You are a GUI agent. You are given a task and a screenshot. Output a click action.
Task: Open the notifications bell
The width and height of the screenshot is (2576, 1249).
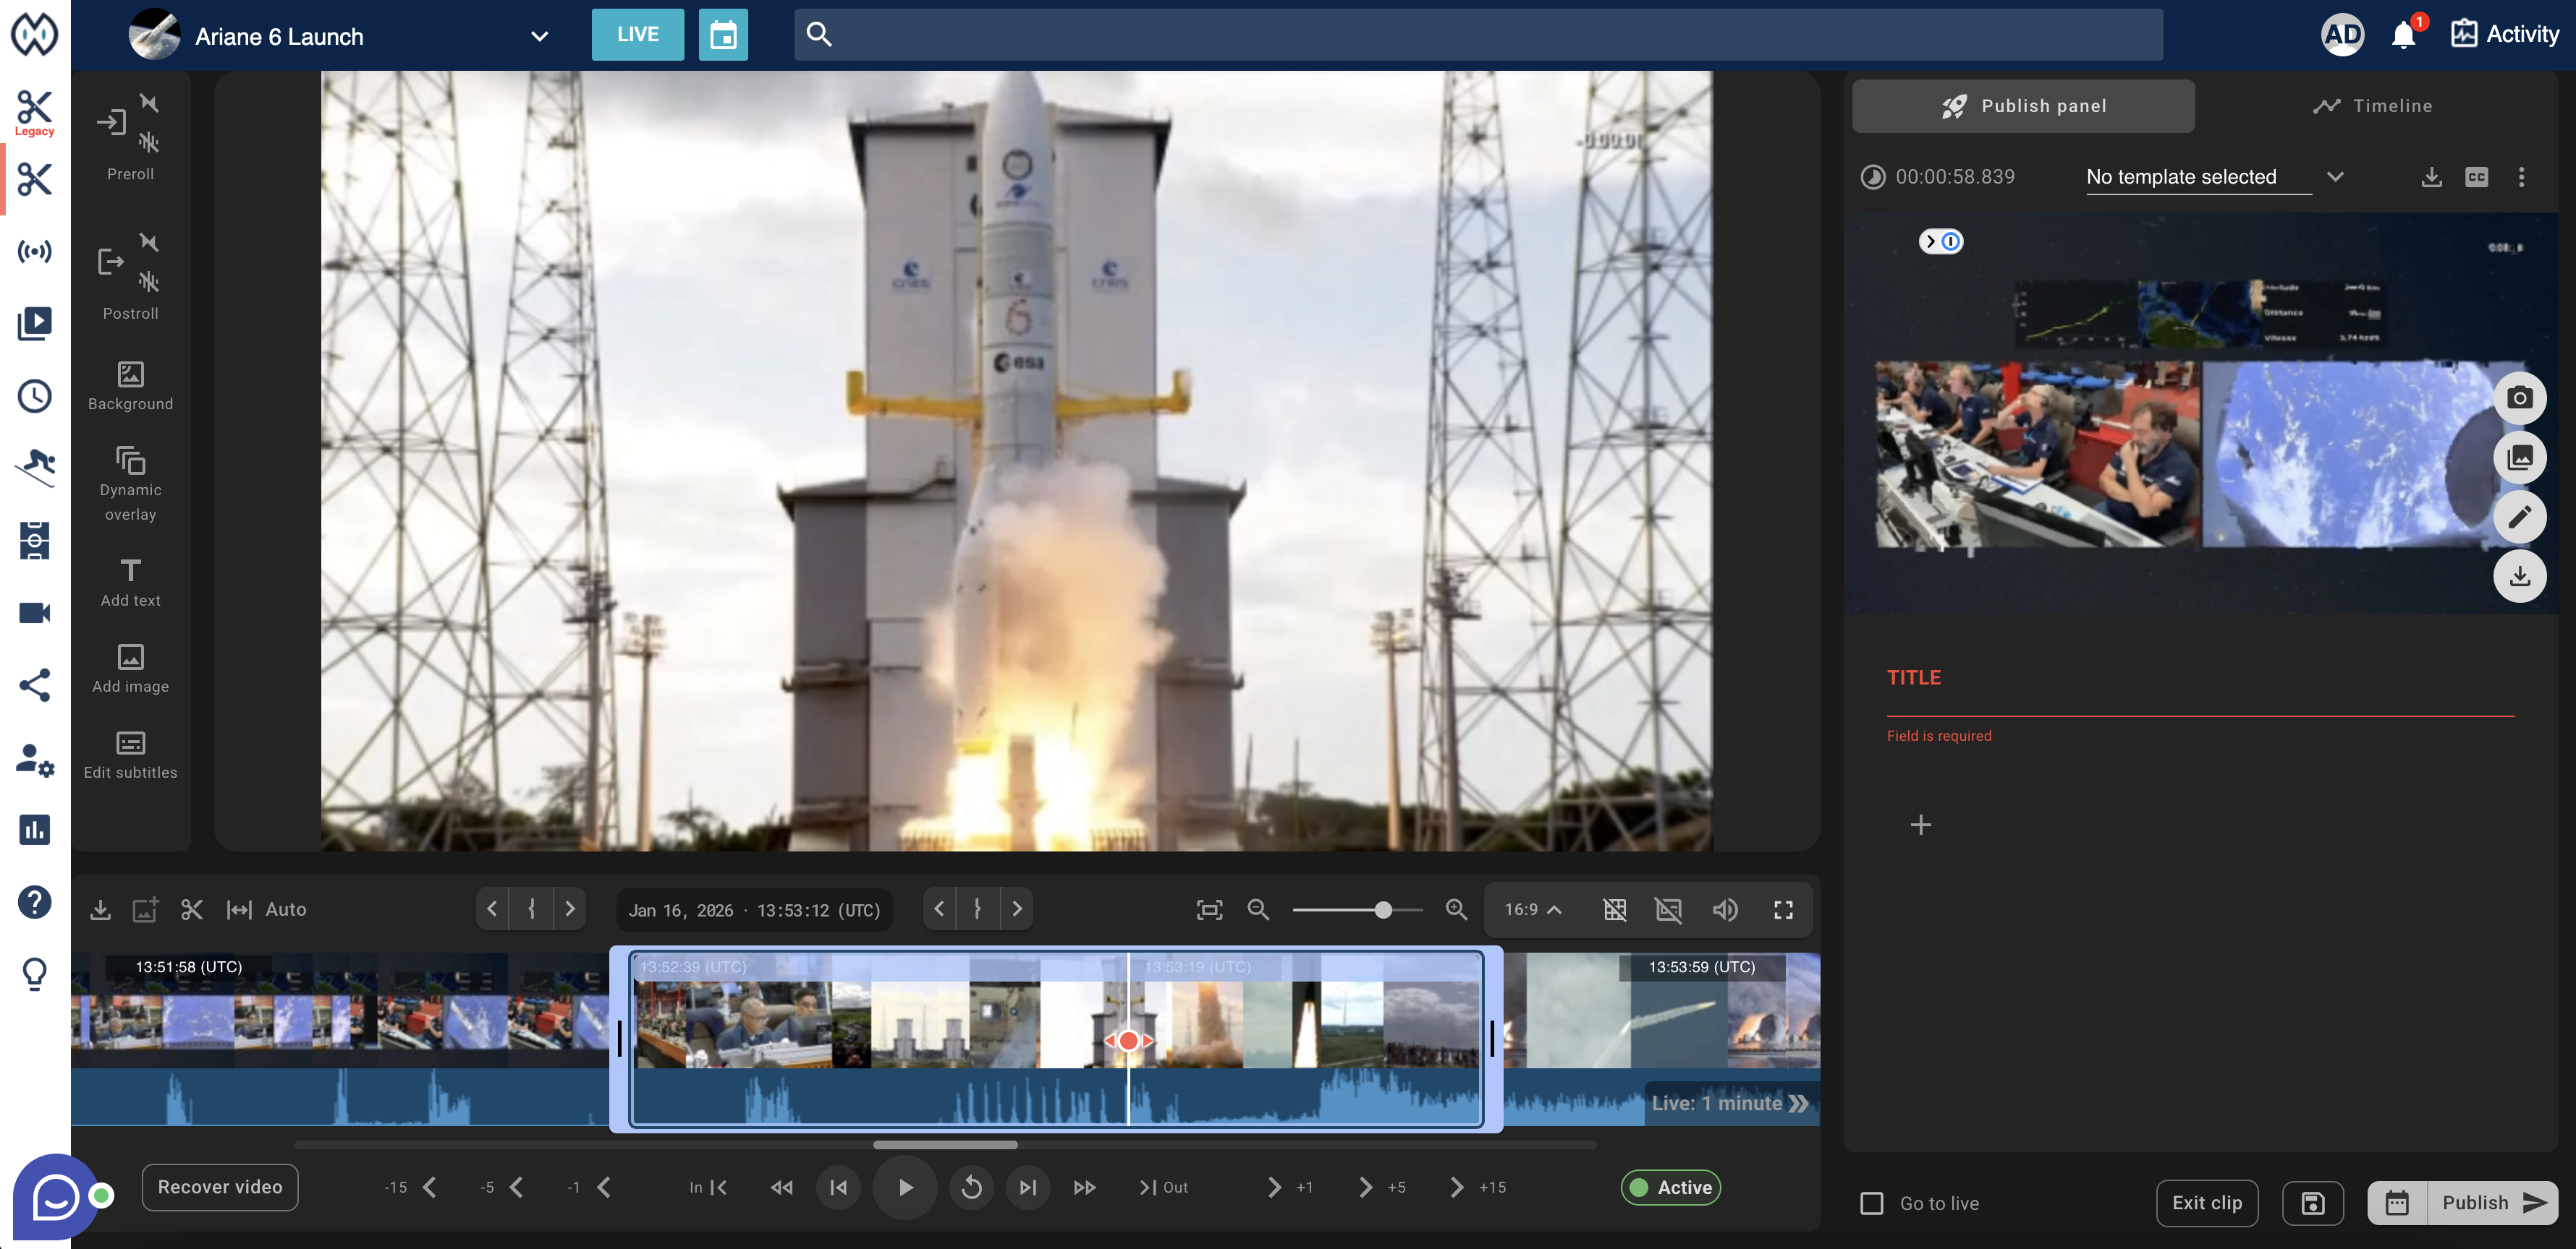point(2403,36)
